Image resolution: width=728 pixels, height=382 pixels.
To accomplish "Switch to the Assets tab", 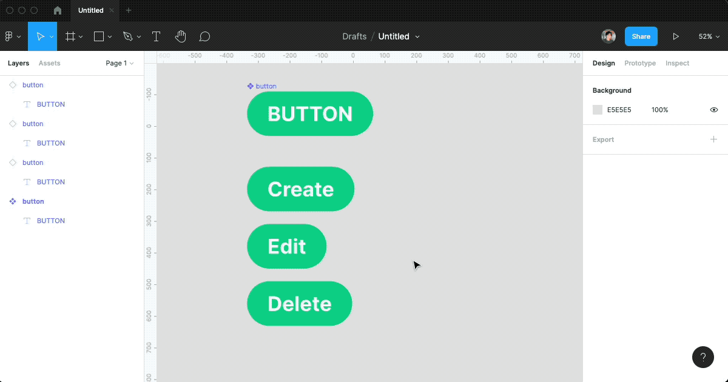I will point(49,63).
